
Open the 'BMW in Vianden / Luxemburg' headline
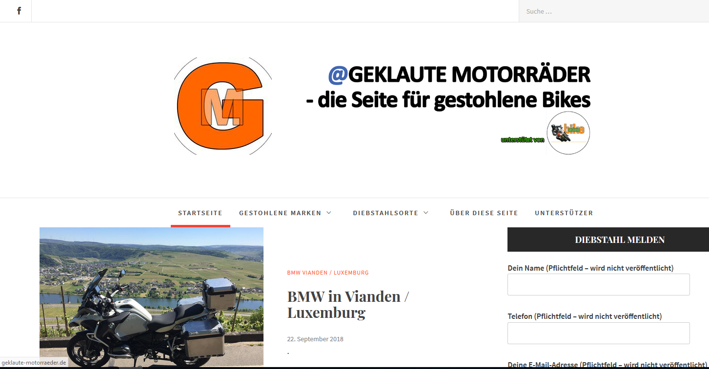click(x=347, y=304)
